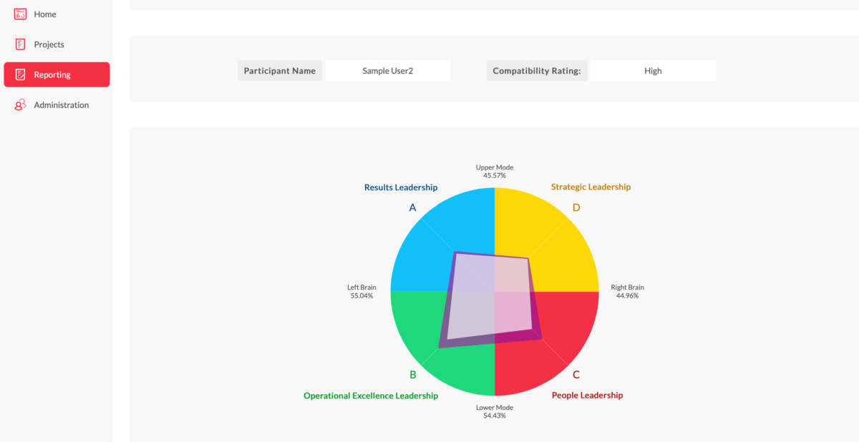Click the purple profile polygon overlay
This screenshot has height=442, width=859.
point(490,299)
